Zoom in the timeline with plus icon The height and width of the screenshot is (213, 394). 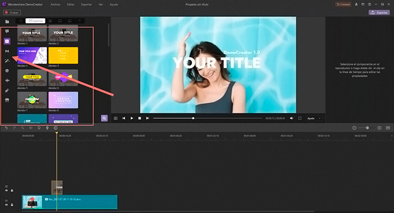point(379,128)
